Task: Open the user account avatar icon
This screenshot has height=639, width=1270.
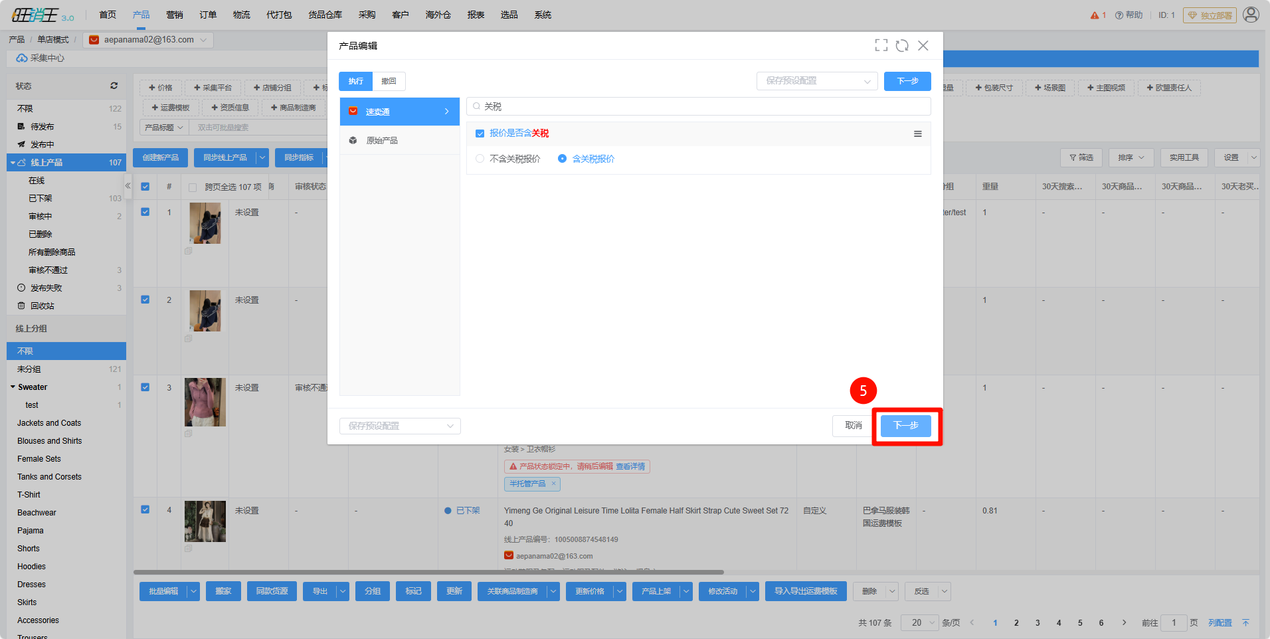Action: [x=1251, y=15]
